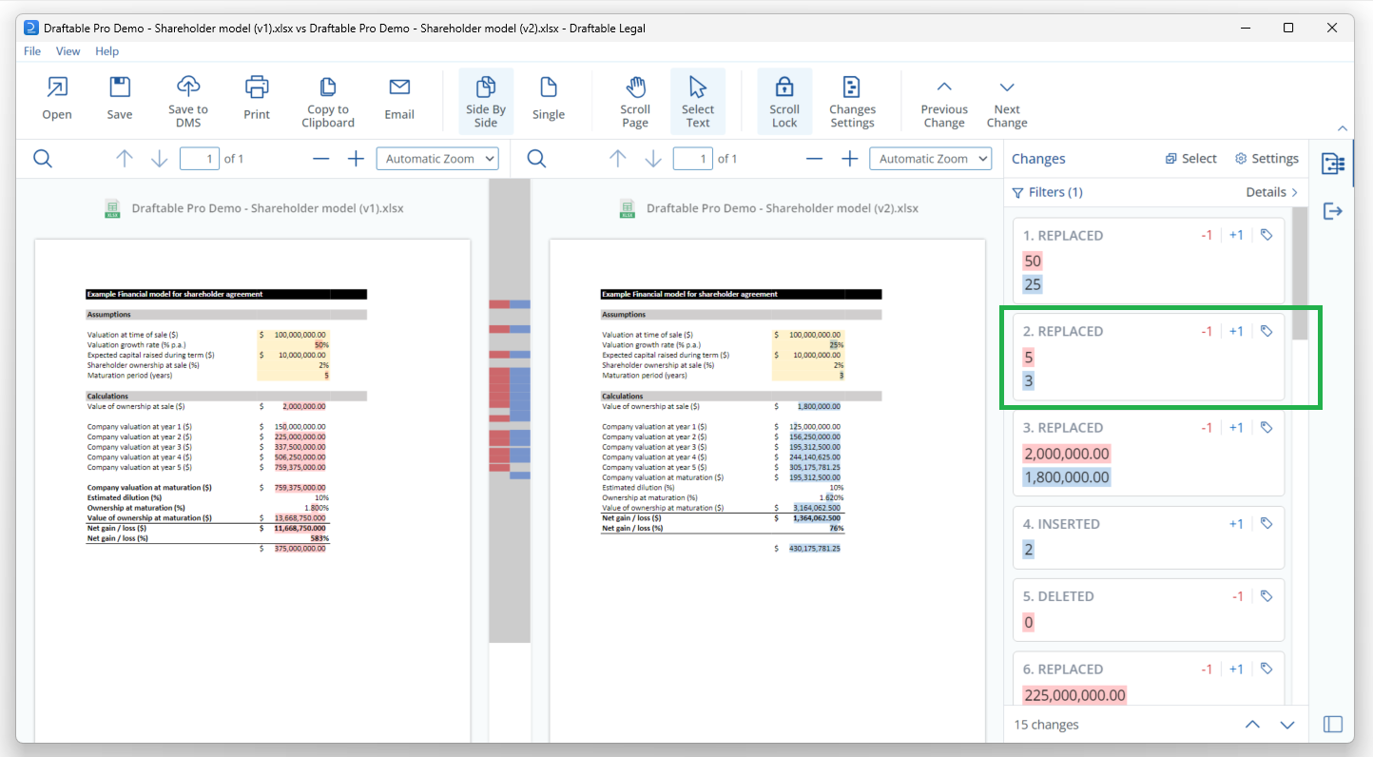Screen dimensions: 1373x757
Task: Zoom out left document pane
Action: (321, 159)
